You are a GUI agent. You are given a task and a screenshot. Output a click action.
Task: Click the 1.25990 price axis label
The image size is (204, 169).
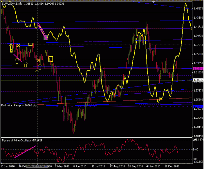coord(198,100)
